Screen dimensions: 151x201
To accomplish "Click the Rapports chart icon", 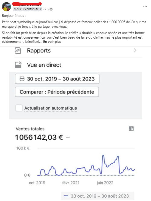I will pos(18,50).
